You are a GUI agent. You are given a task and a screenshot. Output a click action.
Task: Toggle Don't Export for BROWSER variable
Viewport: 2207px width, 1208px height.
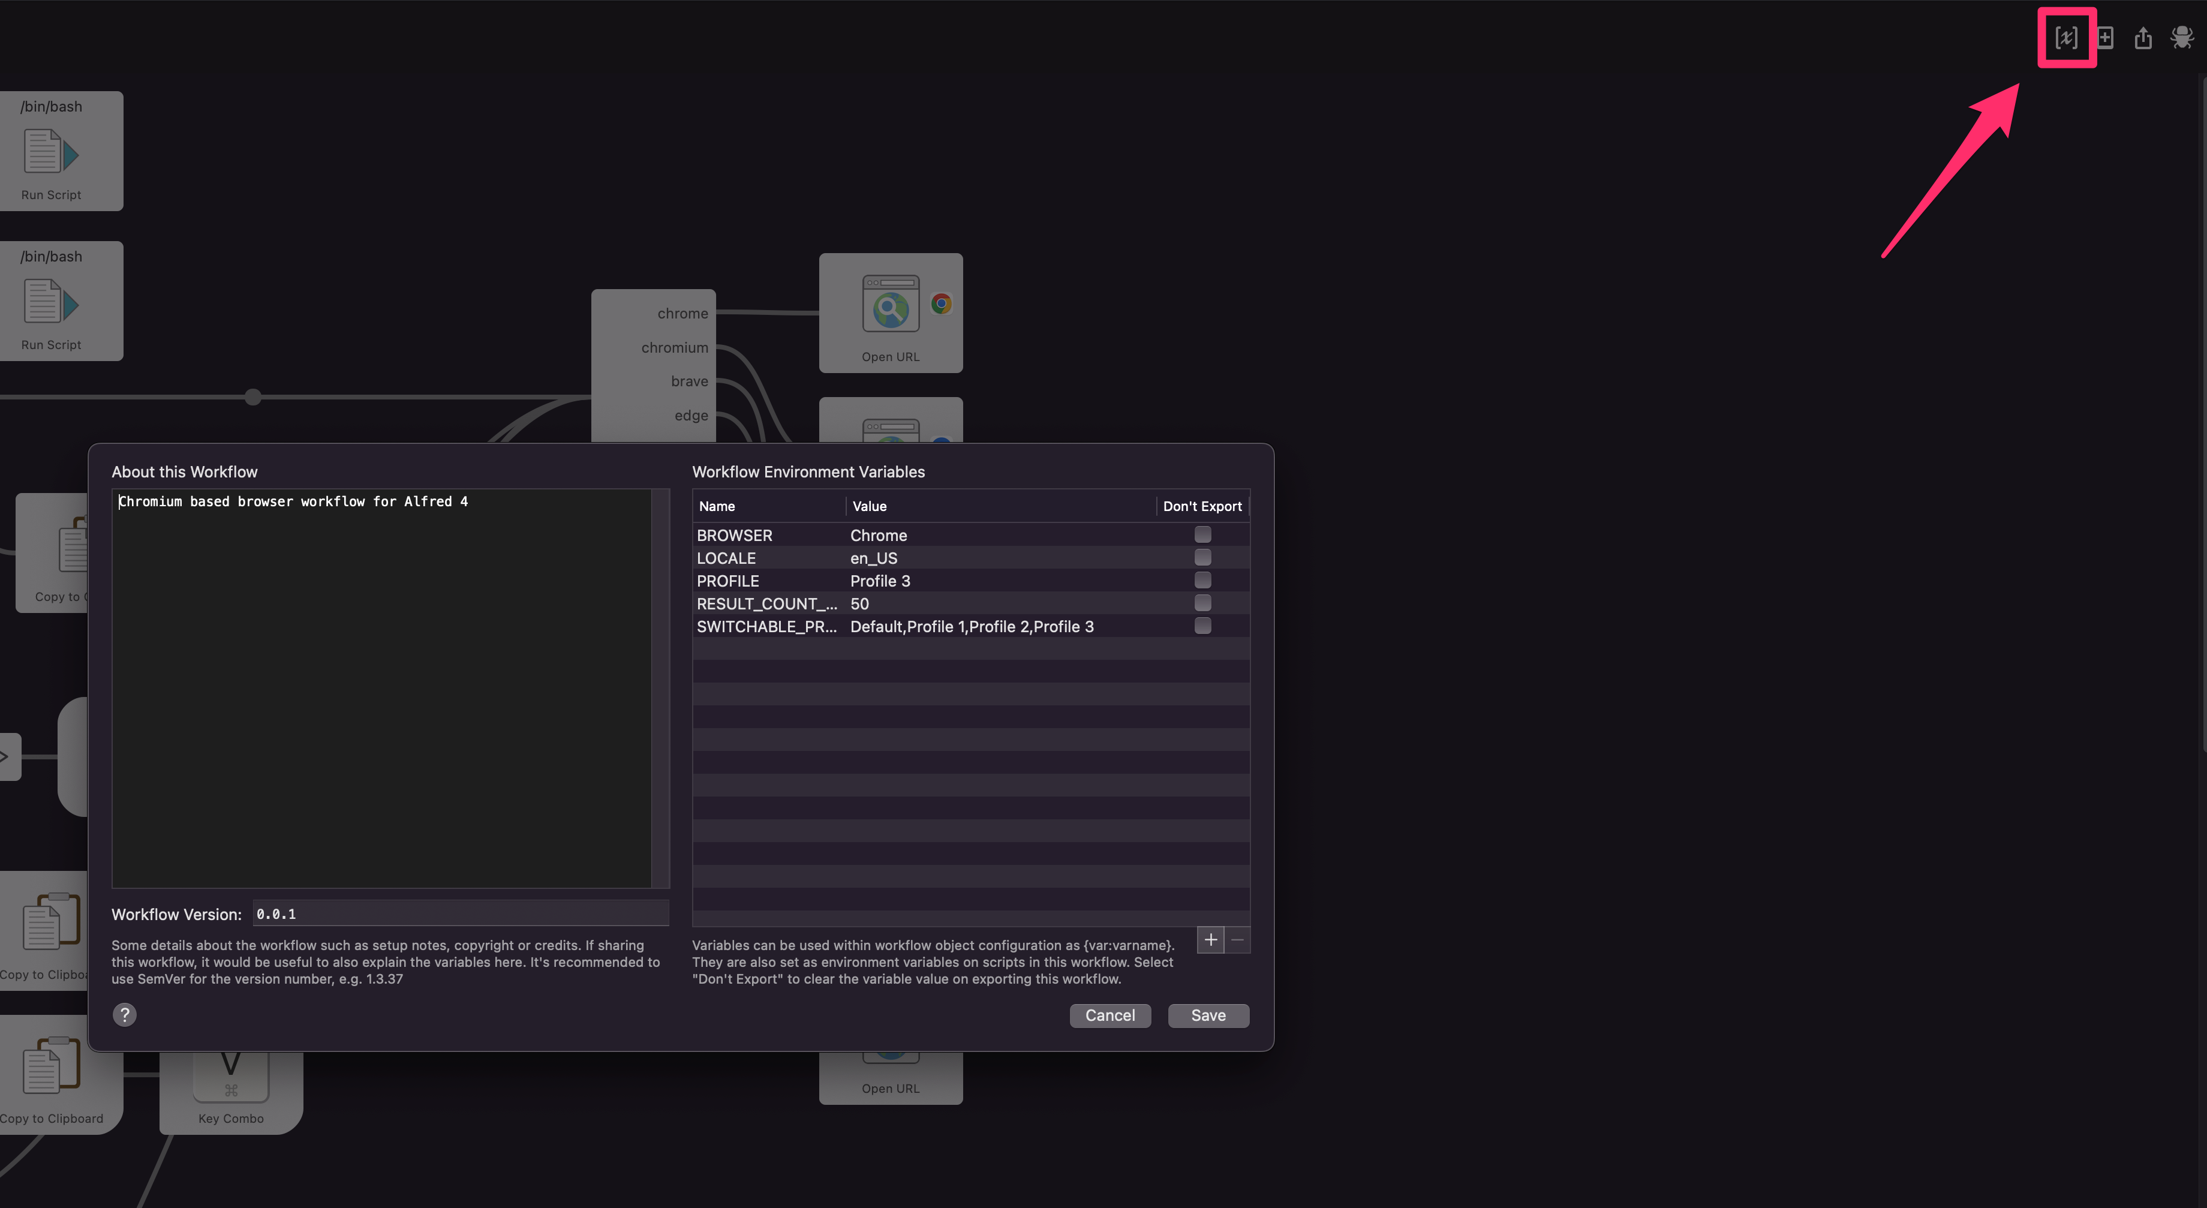[1202, 534]
